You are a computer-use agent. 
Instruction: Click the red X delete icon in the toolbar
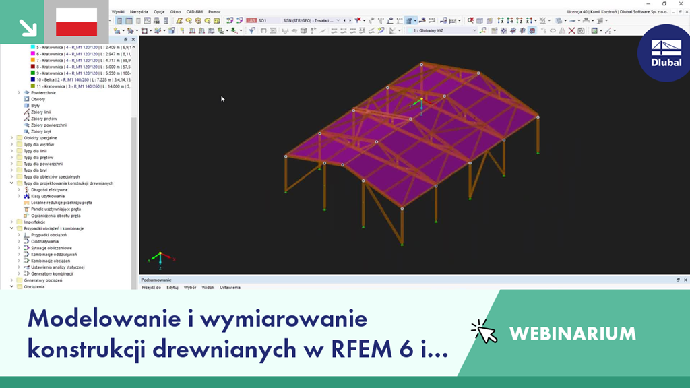pos(571,30)
